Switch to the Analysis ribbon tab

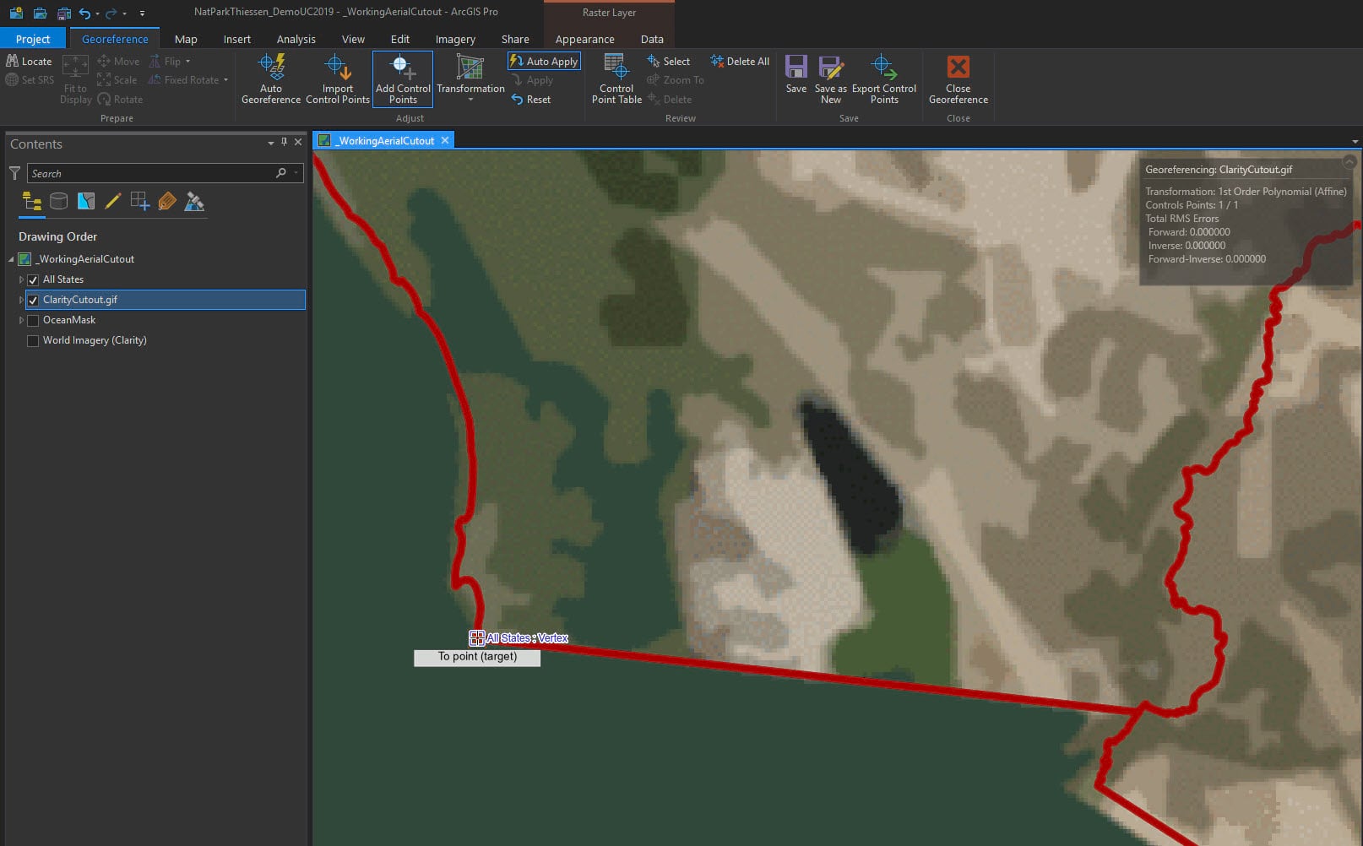296,39
